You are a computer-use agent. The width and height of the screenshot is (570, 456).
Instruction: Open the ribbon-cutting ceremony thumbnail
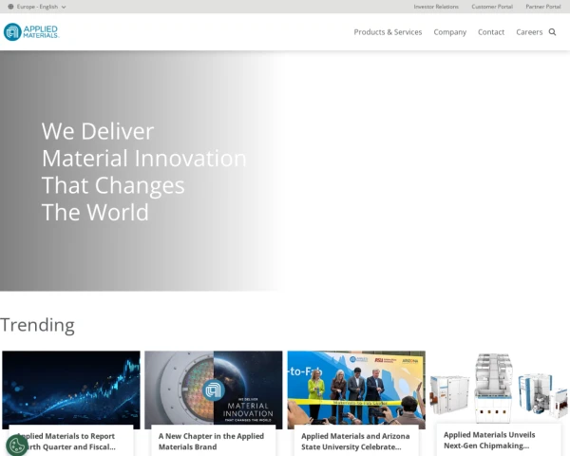pyautogui.click(x=356, y=388)
